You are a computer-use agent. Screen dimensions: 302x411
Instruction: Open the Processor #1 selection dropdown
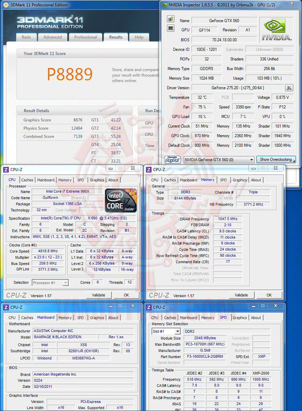click(x=50, y=283)
